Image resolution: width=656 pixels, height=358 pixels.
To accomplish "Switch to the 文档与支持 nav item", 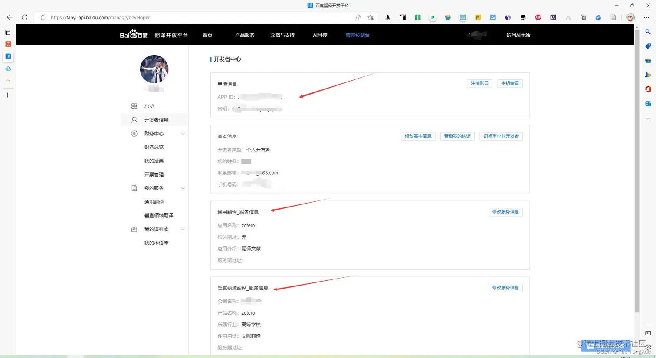I will point(282,35).
